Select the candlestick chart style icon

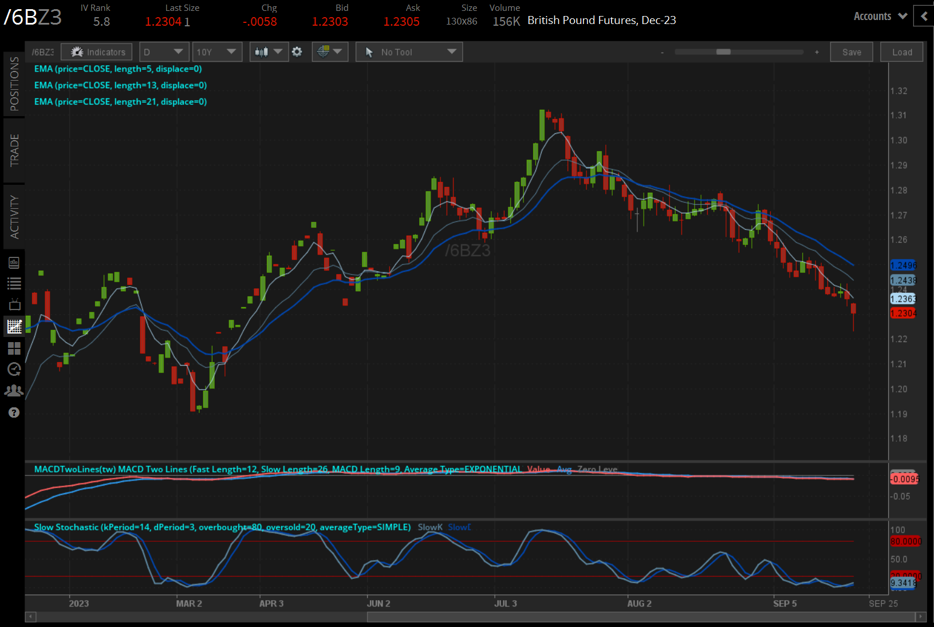263,51
